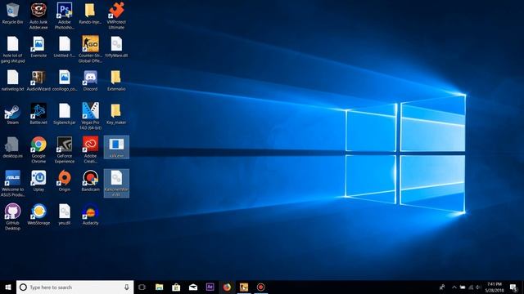Open the Mail app from the taskbar
This screenshot has height=294, width=524.
click(x=193, y=287)
